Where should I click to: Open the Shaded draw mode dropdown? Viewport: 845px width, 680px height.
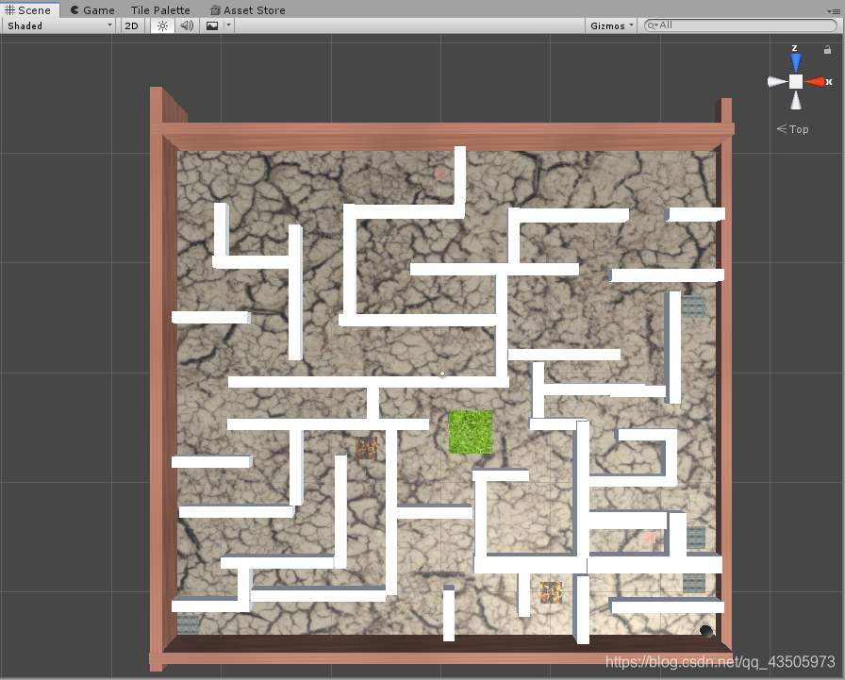[x=58, y=25]
